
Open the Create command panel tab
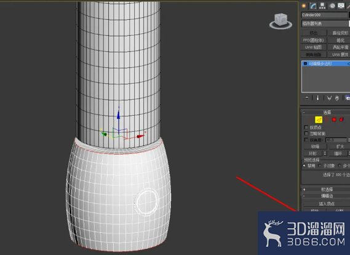click(304, 6)
